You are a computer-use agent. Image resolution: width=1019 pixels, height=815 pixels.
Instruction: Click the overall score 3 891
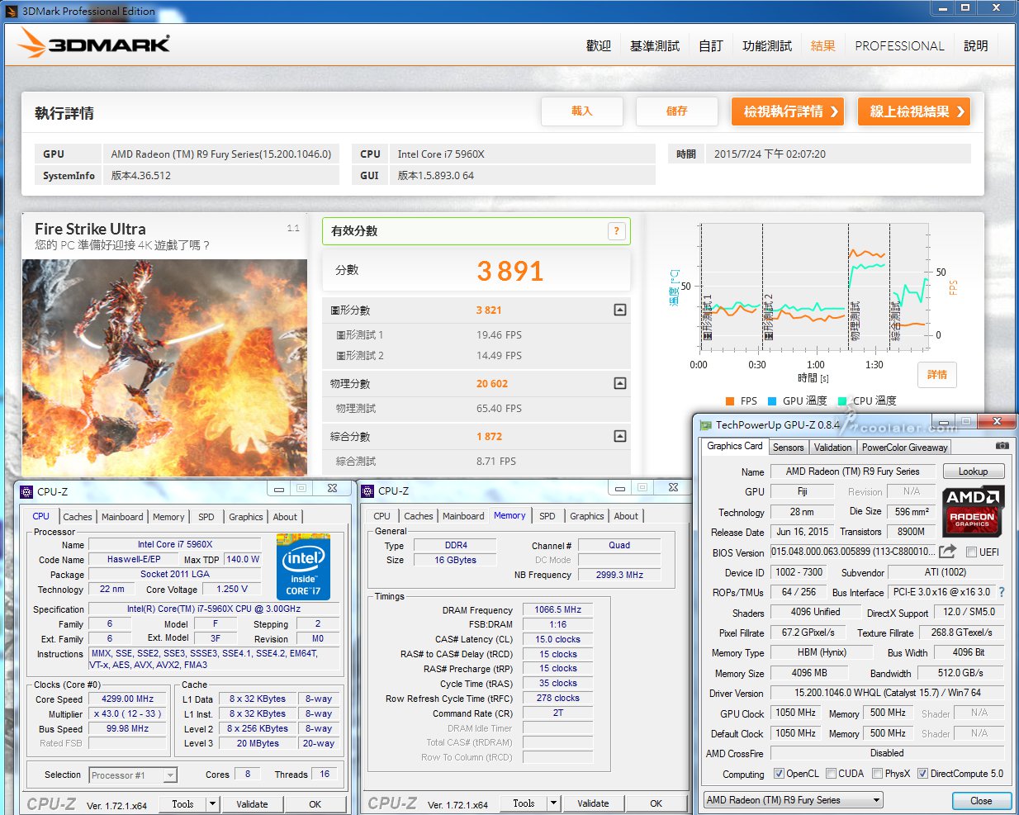pos(509,271)
